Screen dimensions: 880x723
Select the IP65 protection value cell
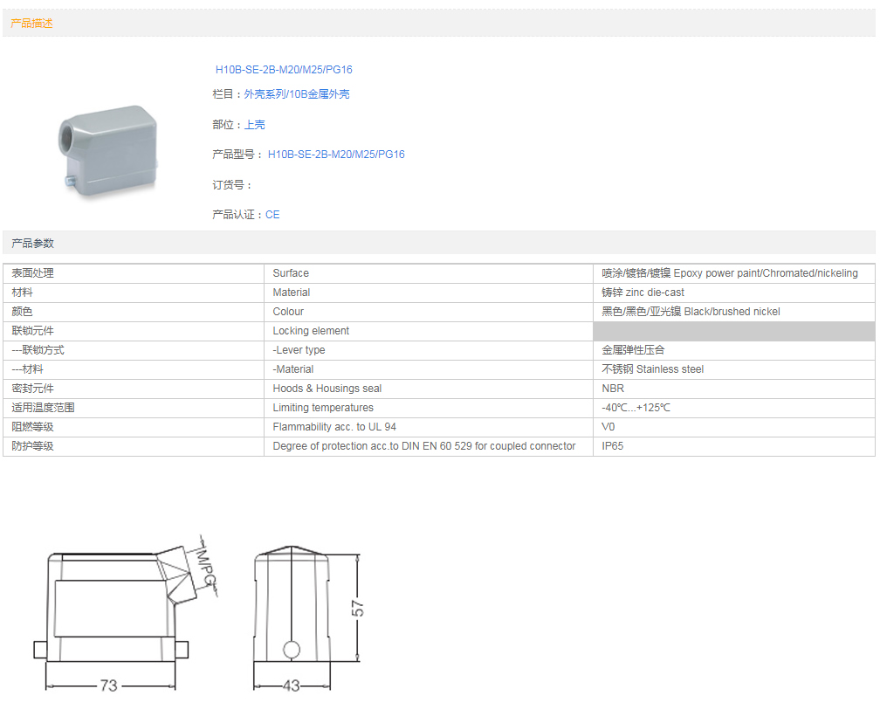click(613, 446)
